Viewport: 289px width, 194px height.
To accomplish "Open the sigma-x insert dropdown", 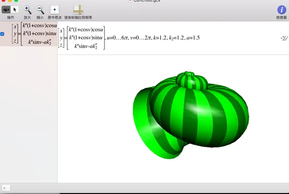I will pos(284,38).
